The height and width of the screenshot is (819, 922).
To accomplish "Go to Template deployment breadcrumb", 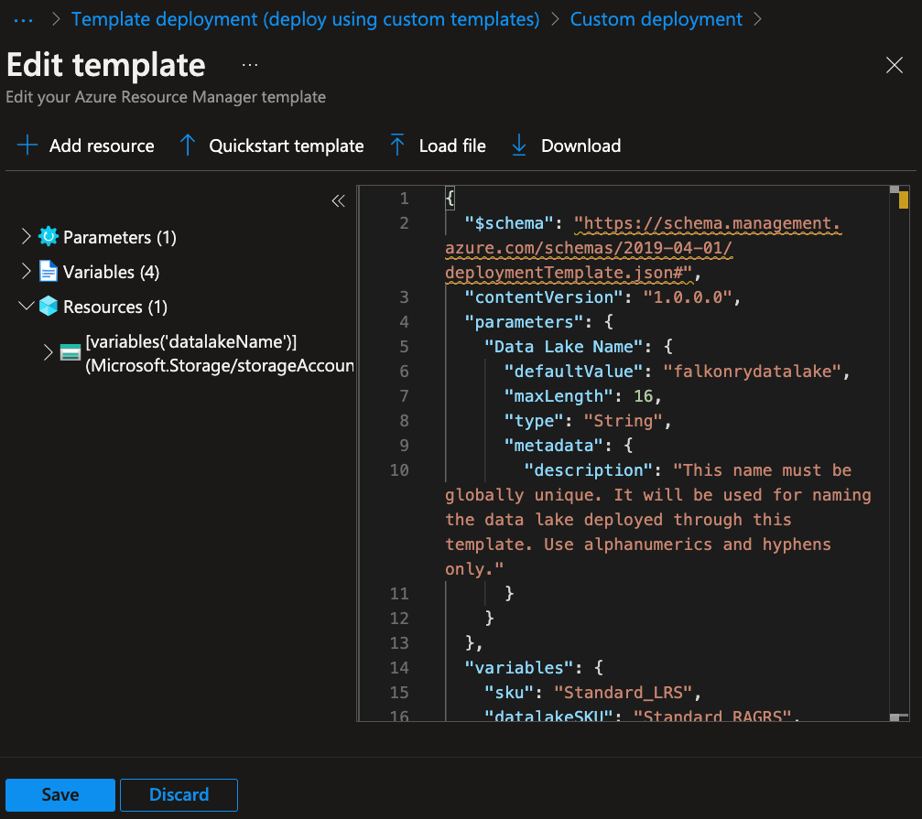I will pyautogui.click(x=305, y=19).
